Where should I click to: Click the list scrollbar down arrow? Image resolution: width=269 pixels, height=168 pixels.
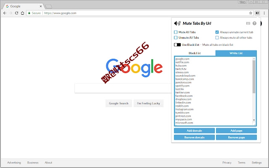tap(254, 120)
